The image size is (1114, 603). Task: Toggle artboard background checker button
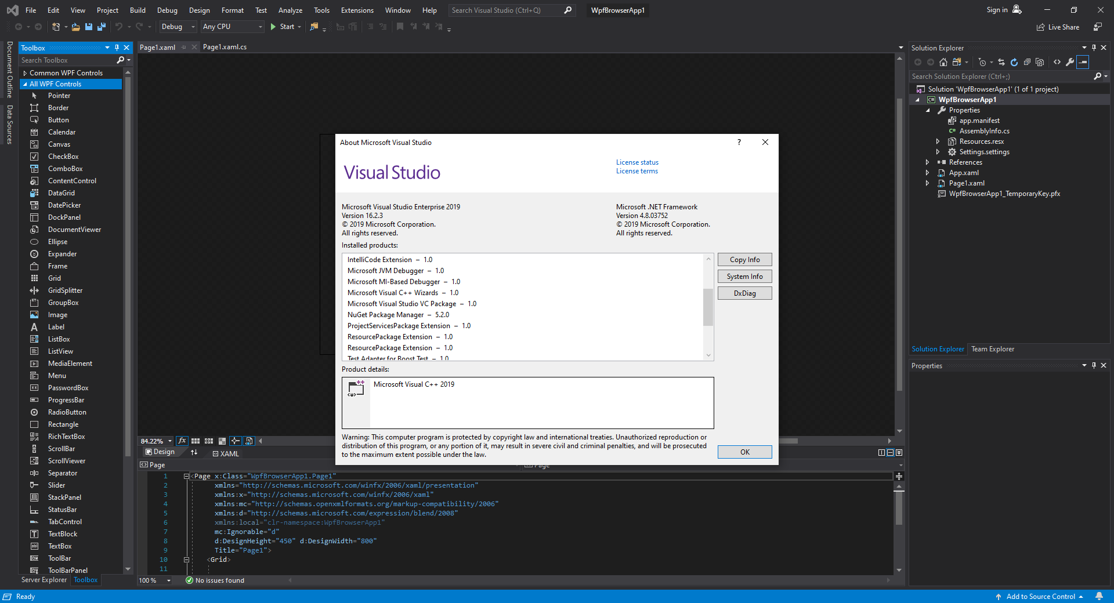(x=222, y=441)
